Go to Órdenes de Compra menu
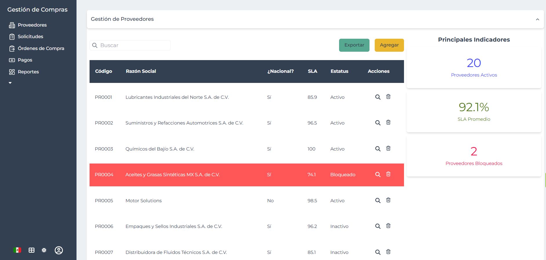546x260 pixels. (41, 49)
